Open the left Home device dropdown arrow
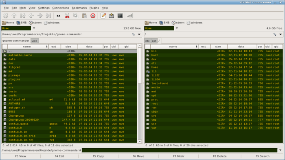Screen dimensions: 285x160 [x=34, y=28]
